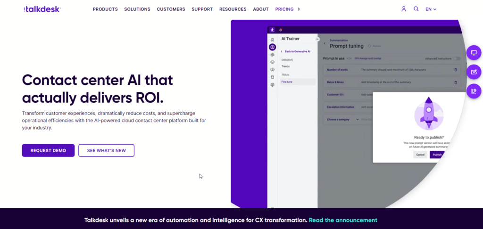Click the rocket illustration in the publish dialog

[x=429, y=113]
